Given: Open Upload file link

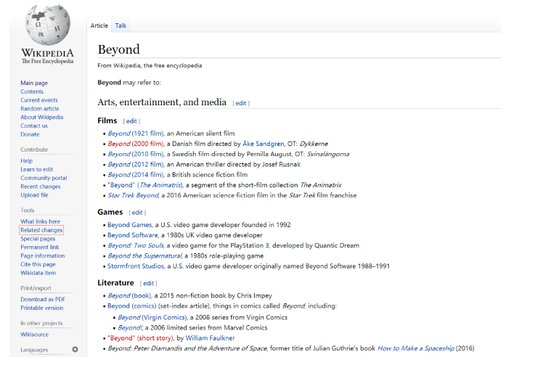Looking at the screenshot, I should pyautogui.click(x=34, y=195).
